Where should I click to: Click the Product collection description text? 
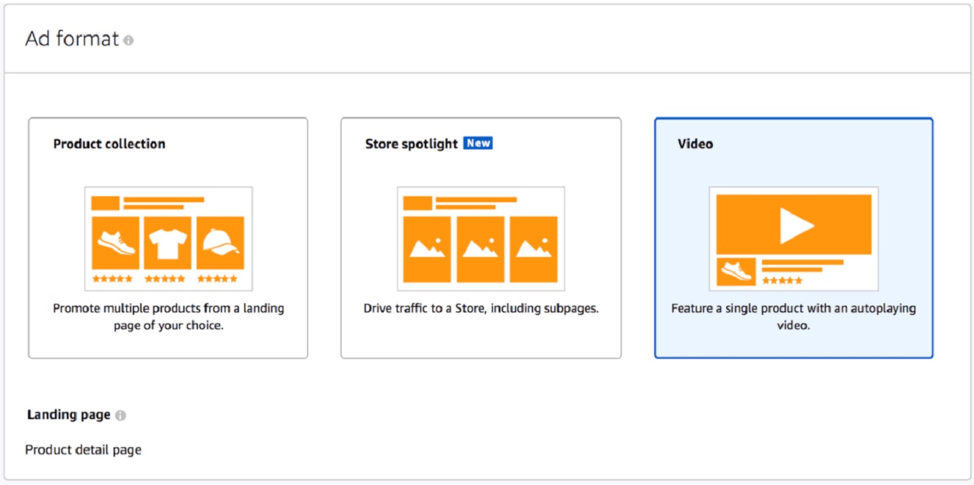(x=168, y=316)
